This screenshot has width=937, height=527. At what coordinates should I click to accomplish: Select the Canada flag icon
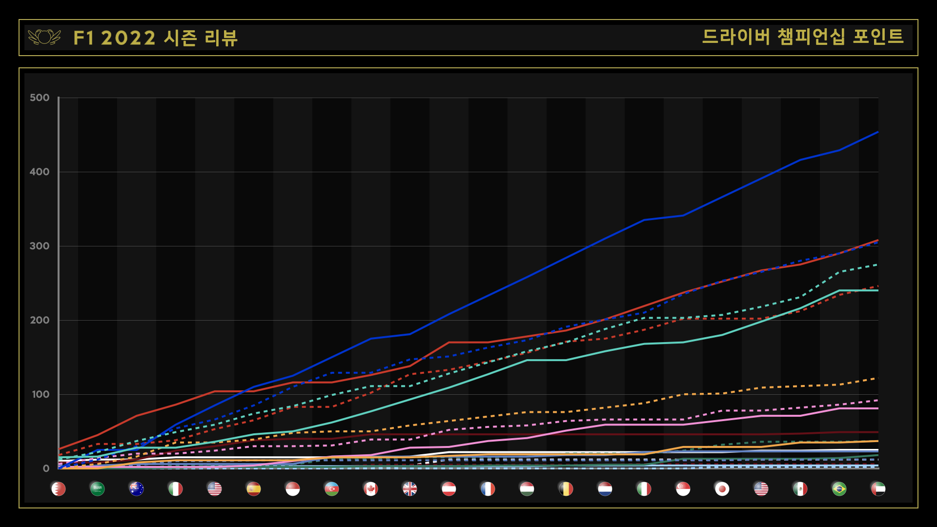tap(371, 488)
